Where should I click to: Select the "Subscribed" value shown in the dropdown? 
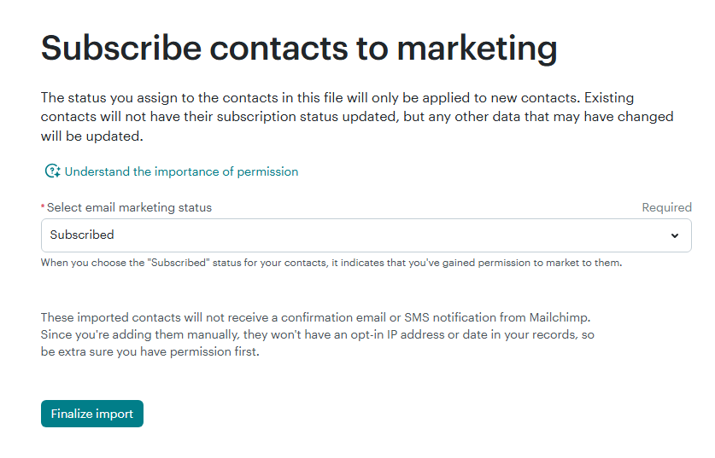tap(82, 235)
